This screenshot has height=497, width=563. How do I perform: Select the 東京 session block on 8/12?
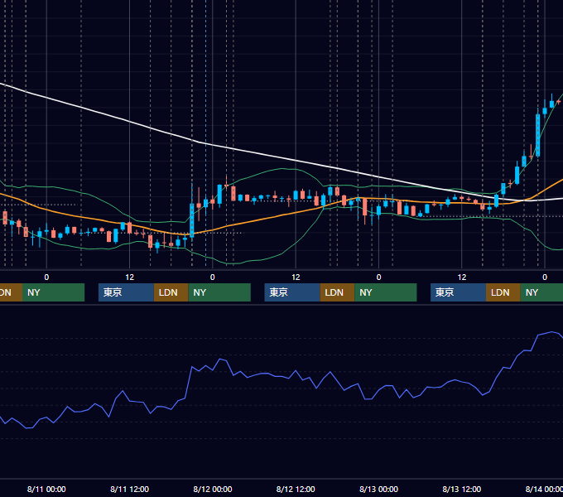[292, 292]
